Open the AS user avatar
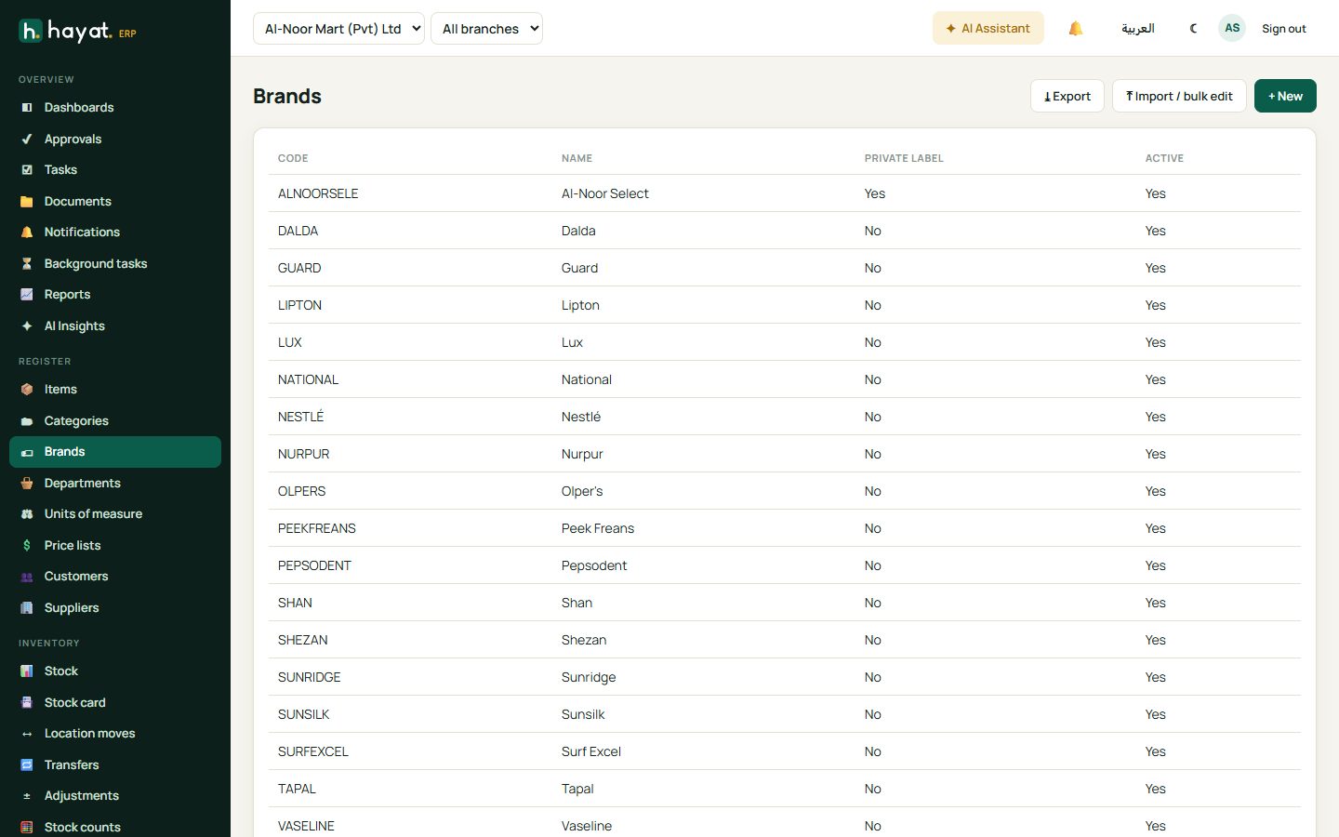The image size is (1339, 837). pyautogui.click(x=1232, y=28)
